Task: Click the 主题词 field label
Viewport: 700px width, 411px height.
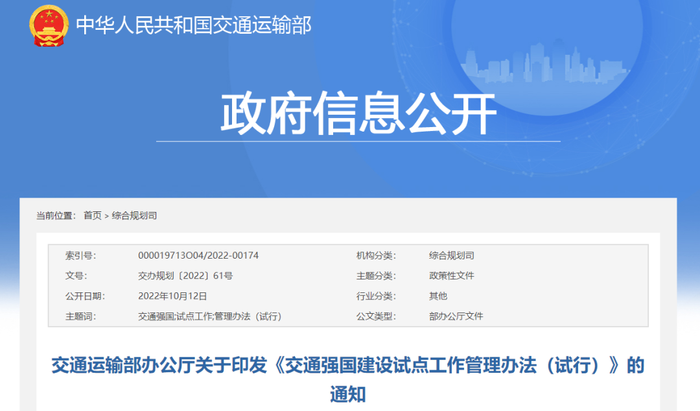Action: point(80,316)
